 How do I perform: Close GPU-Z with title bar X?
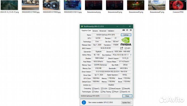point(130,26)
